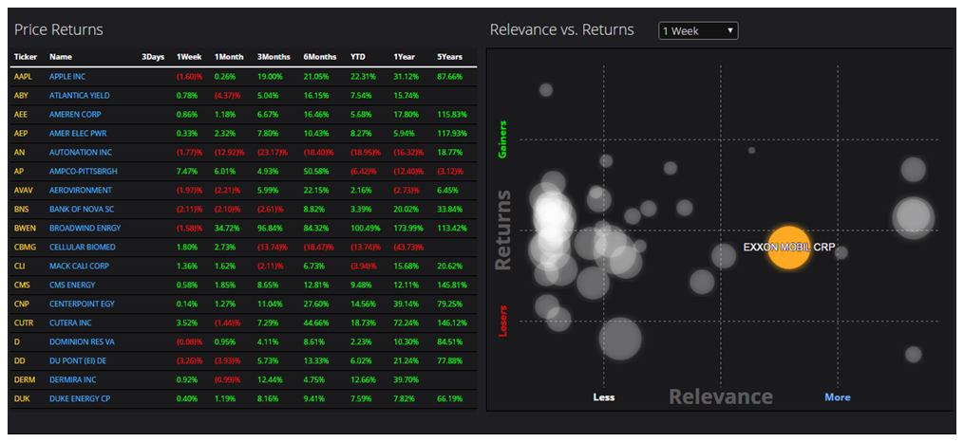Click the DUK ticker symbol
964x442 pixels.
23,399
